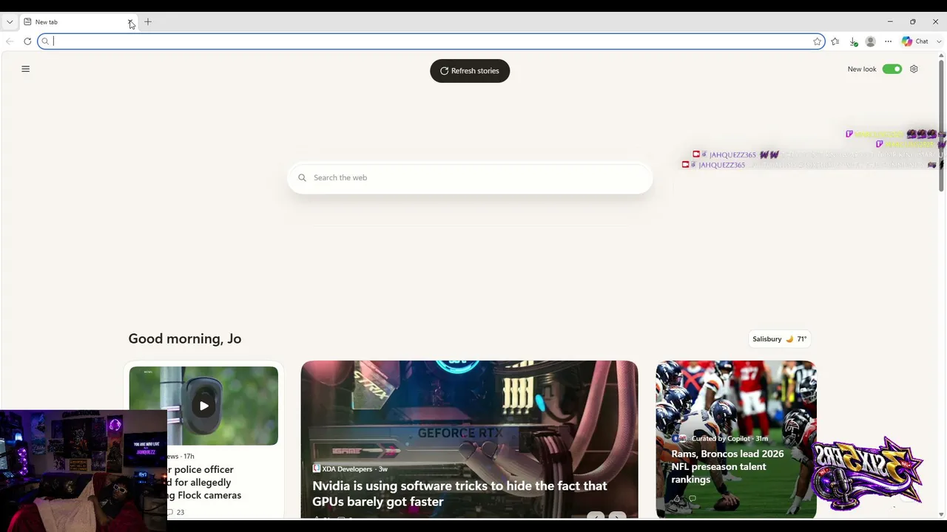947x532 pixels.
Task: Click into the Search the web box
Action: coord(470,177)
